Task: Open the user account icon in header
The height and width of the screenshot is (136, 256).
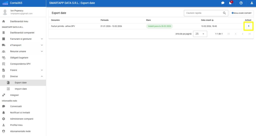Action: 252,3
